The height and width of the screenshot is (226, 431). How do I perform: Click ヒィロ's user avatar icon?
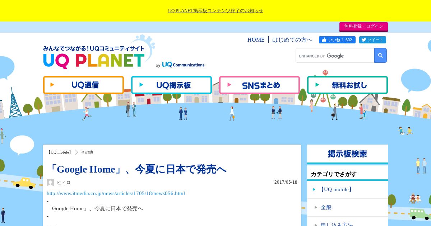point(50,183)
